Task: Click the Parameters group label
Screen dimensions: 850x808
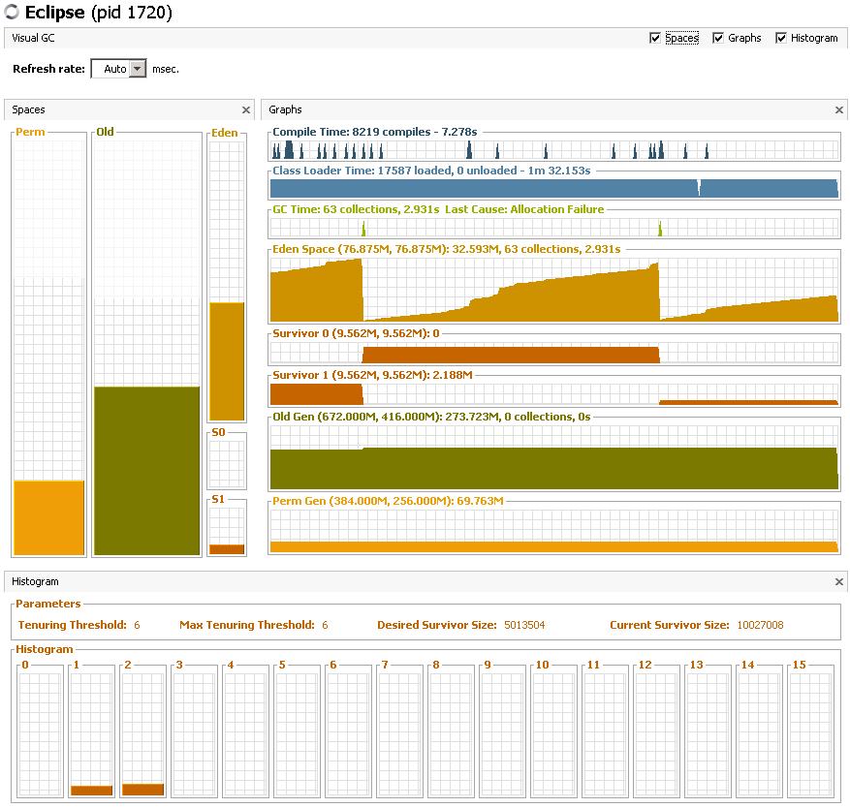Action: (x=48, y=604)
